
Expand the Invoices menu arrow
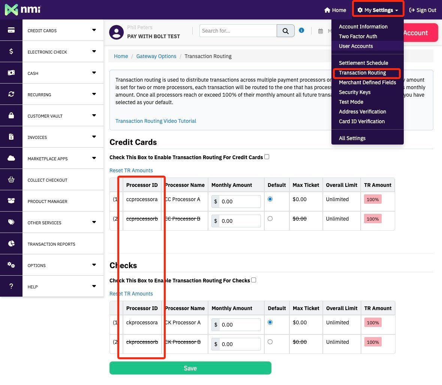click(x=94, y=137)
